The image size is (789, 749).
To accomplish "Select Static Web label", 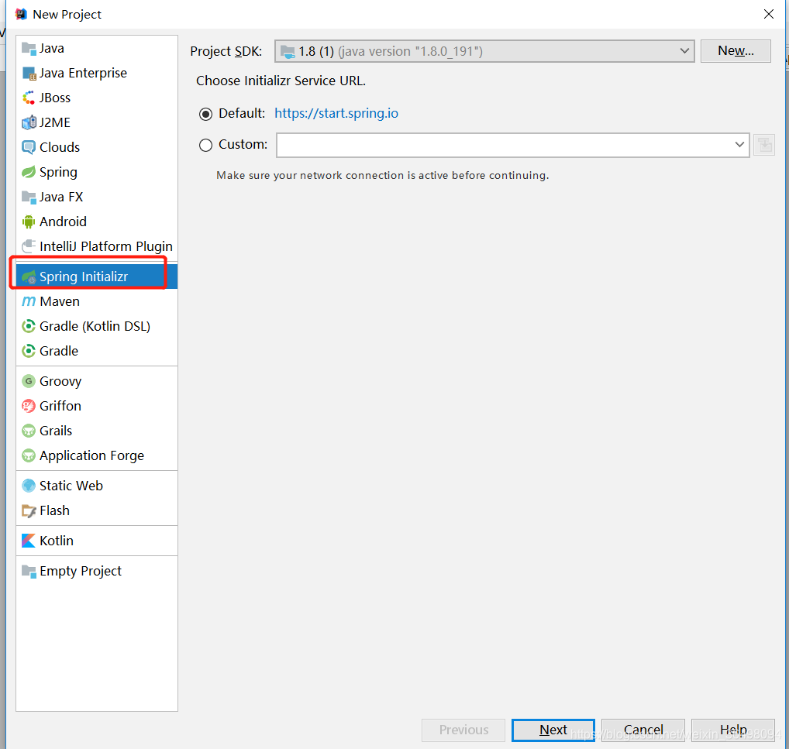I will [x=71, y=486].
